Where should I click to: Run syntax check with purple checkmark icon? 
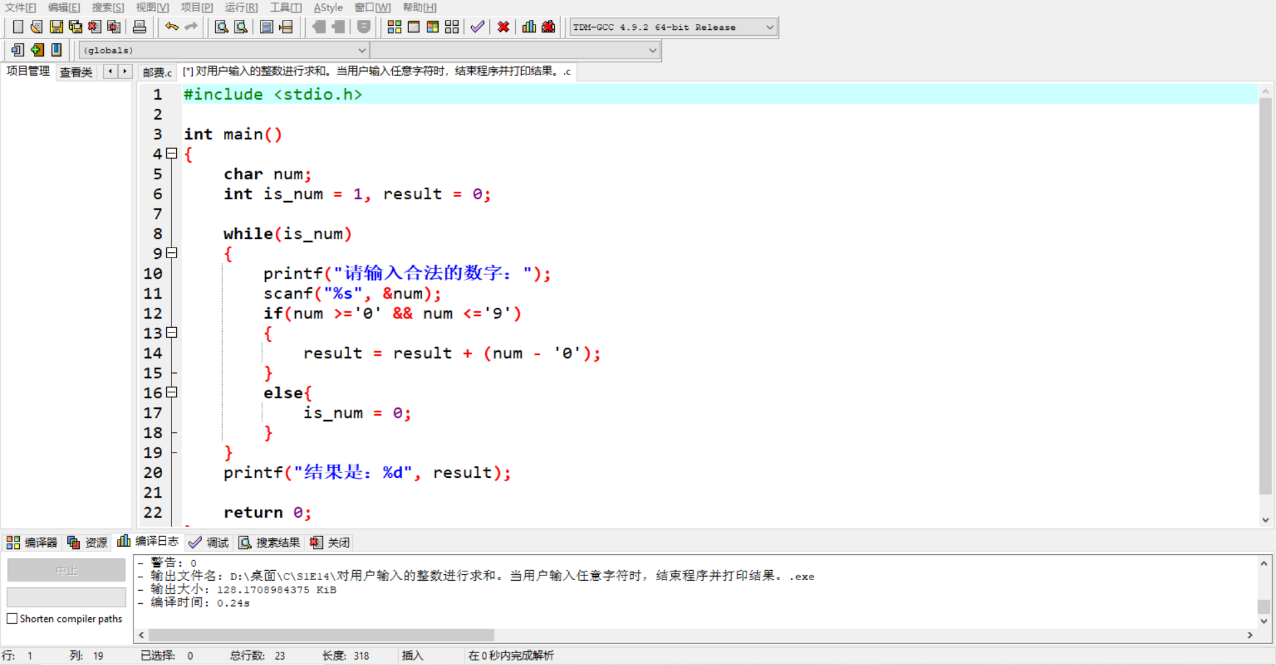(477, 27)
